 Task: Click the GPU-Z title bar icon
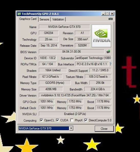19,14
